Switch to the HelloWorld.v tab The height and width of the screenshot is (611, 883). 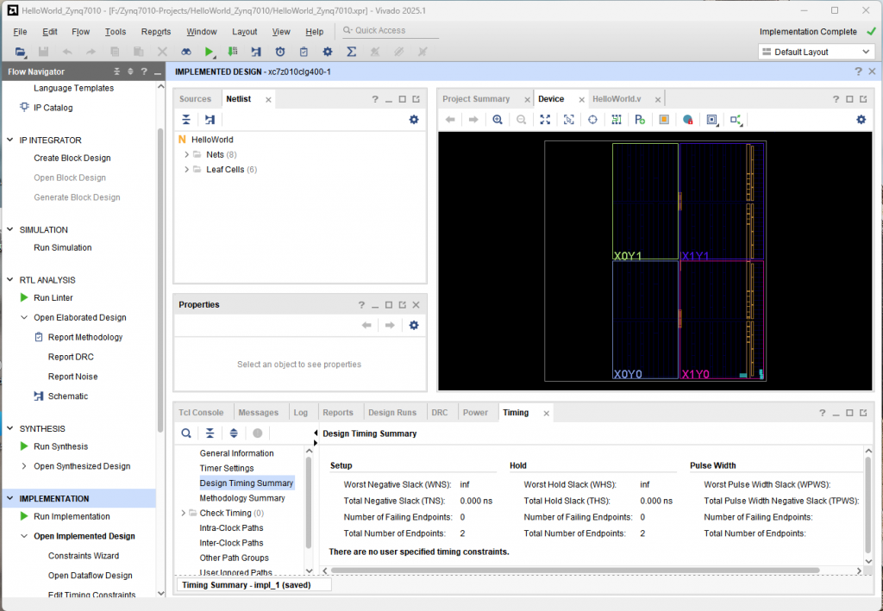[x=617, y=99]
